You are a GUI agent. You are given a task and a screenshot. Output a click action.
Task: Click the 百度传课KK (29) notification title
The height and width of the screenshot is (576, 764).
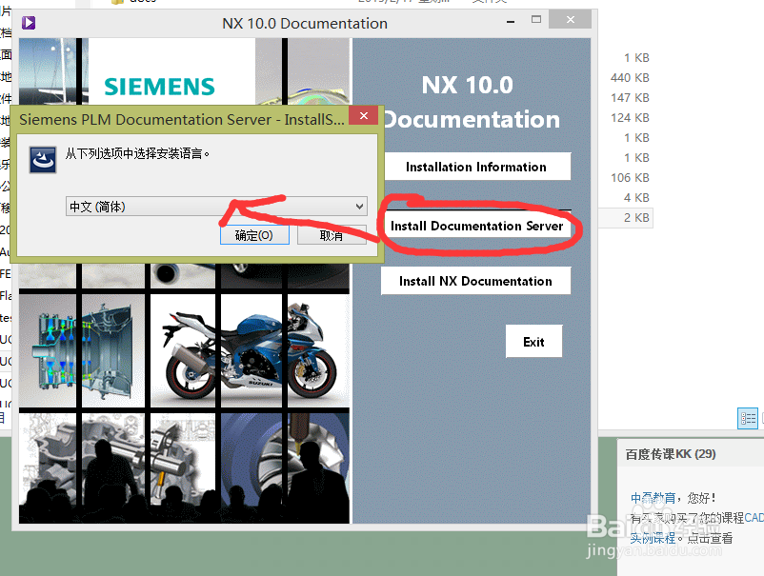pyautogui.click(x=671, y=454)
